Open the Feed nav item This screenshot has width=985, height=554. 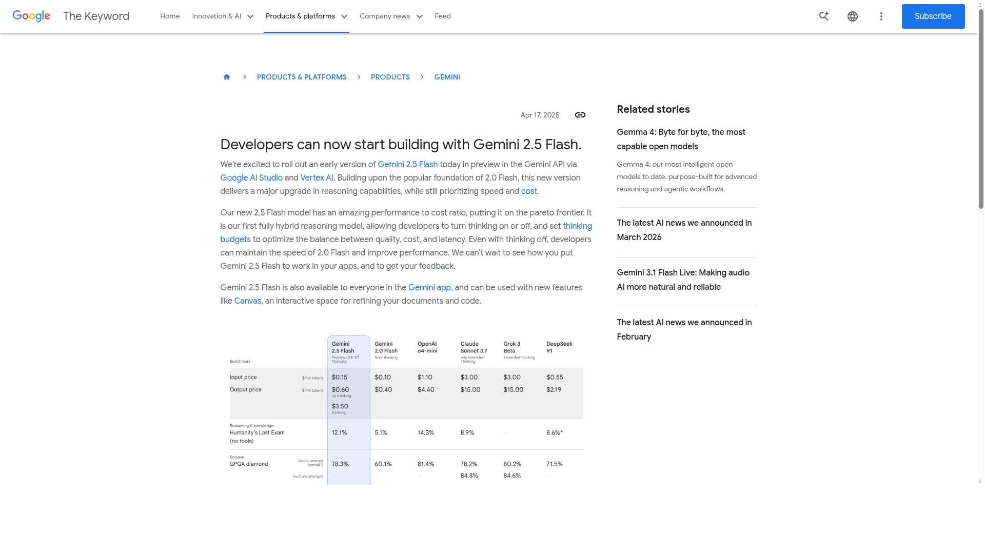click(x=443, y=16)
